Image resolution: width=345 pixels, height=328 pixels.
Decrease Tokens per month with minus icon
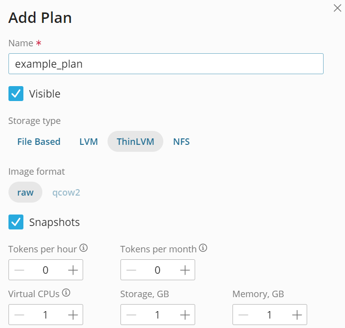pos(131,270)
